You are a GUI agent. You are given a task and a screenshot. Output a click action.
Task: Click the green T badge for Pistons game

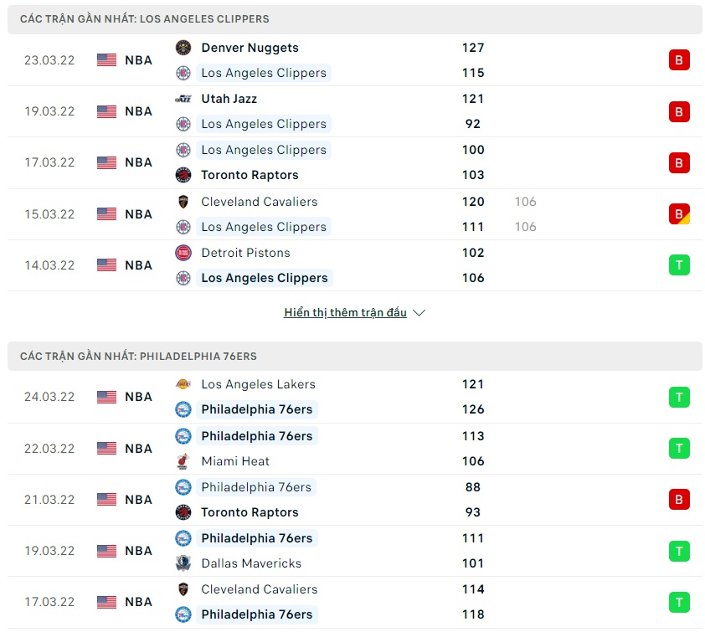[679, 265]
